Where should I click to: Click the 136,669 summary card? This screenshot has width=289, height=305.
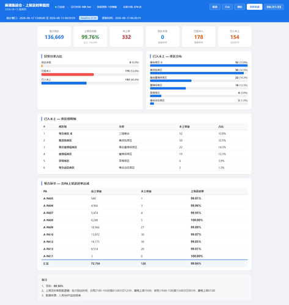[x=54, y=37]
